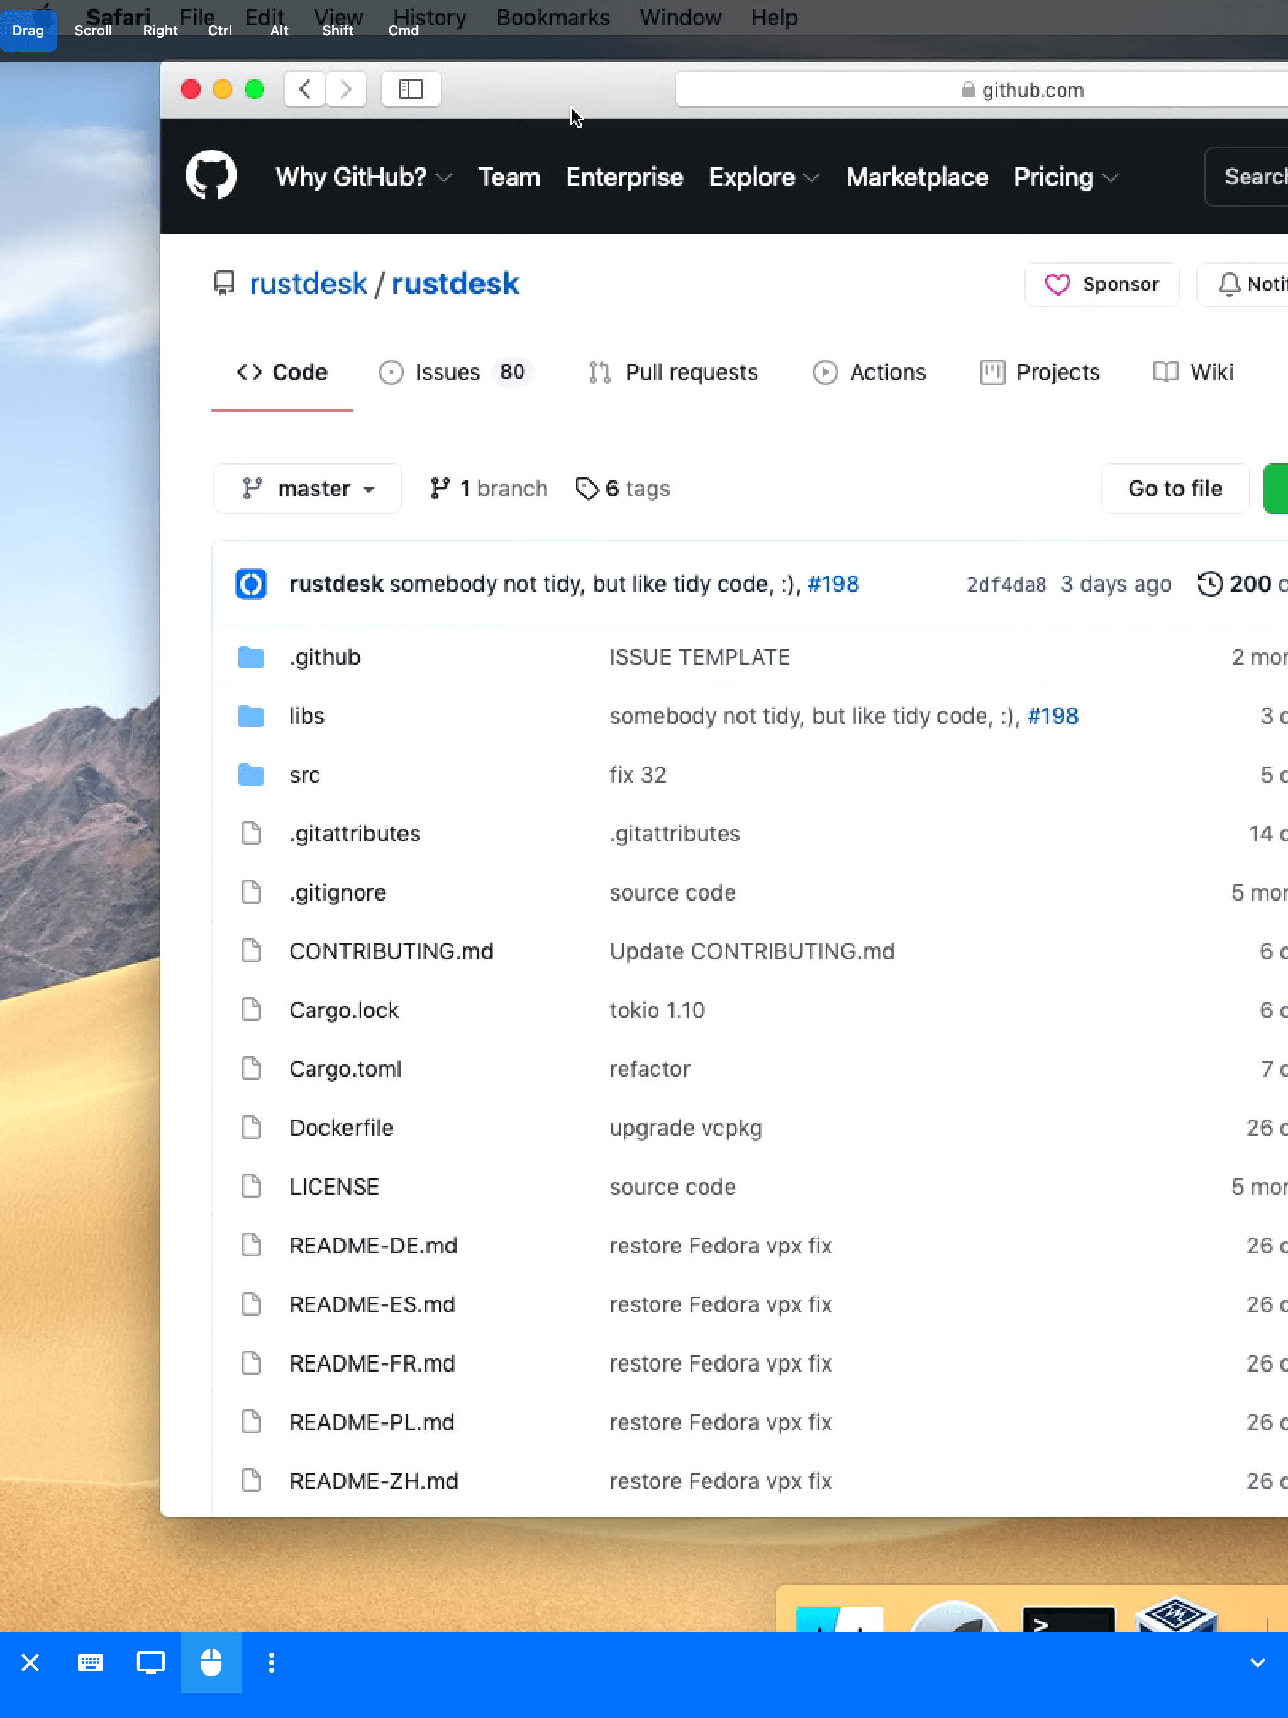
Task: Go back with Safari back arrow
Action: (x=304, y=89)
